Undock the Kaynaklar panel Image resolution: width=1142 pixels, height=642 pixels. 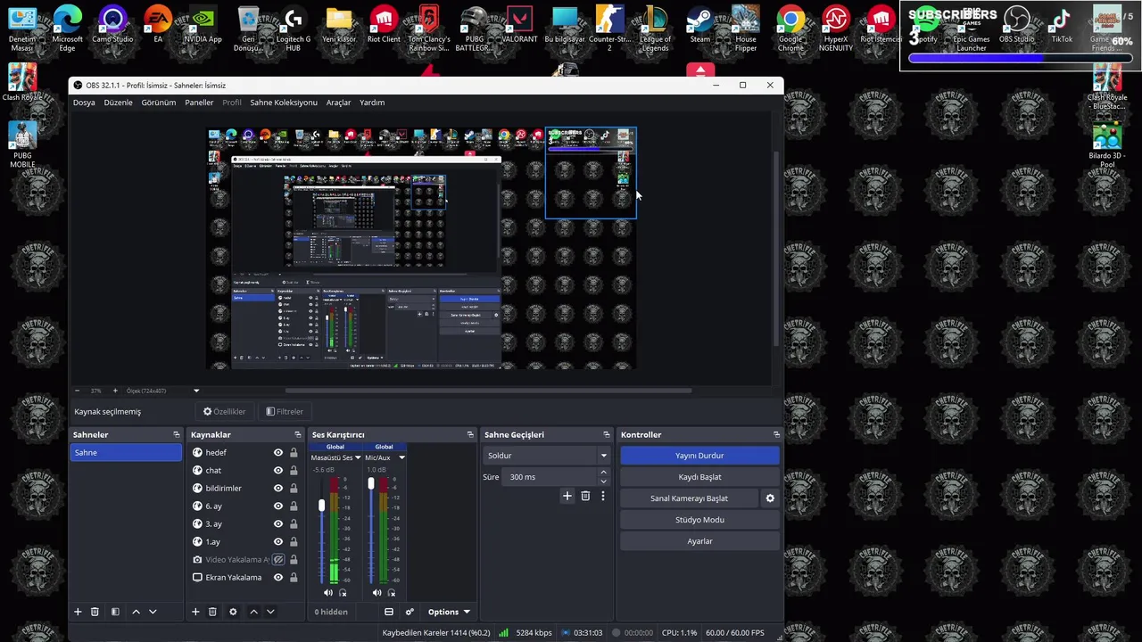(297, 434)
